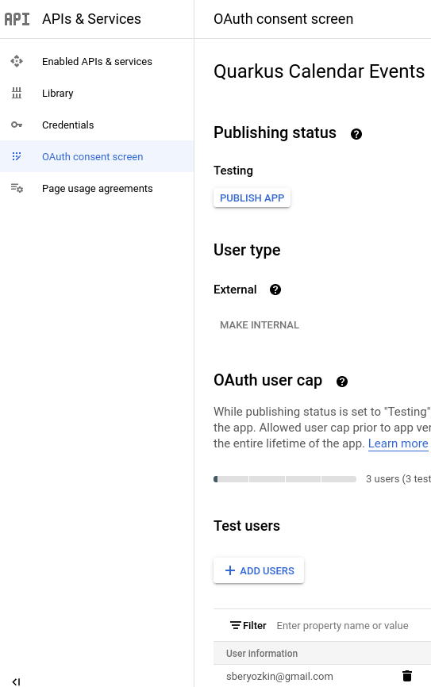Open the Credentials page

(x=97, y=125)
